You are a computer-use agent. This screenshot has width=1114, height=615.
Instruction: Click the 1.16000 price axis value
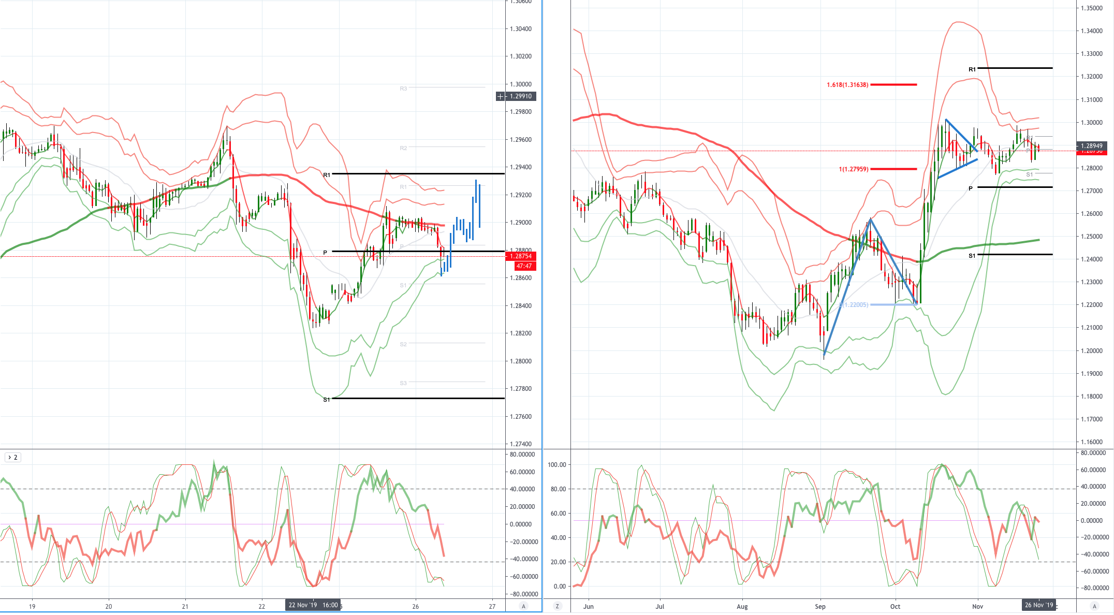pyautogui.click(x=1092, y=442)
